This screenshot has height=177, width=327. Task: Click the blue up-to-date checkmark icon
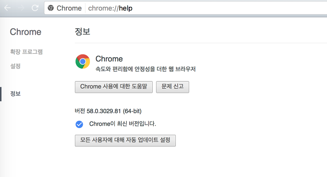click(x=79, y=124)
